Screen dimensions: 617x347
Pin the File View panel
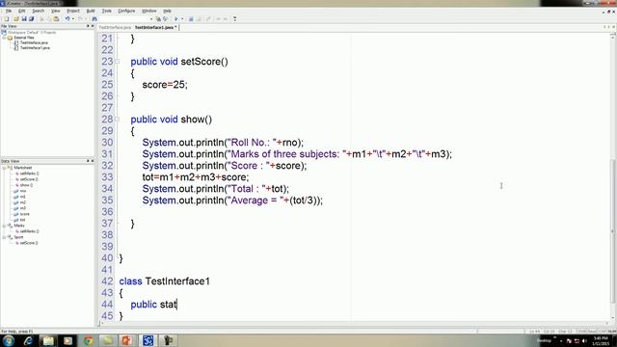[x=88, y=26]
